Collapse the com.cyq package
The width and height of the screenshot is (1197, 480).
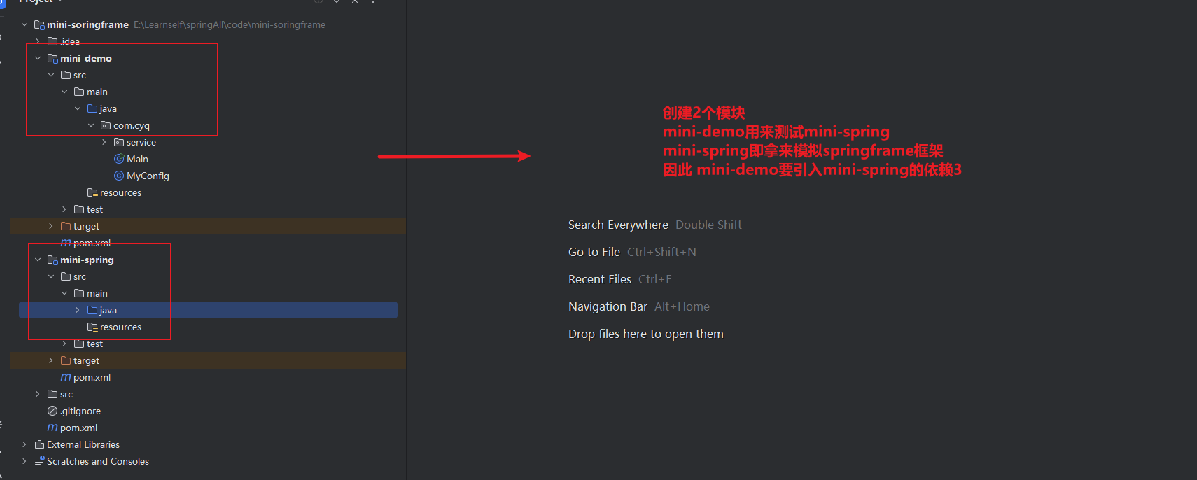point(91,125)
